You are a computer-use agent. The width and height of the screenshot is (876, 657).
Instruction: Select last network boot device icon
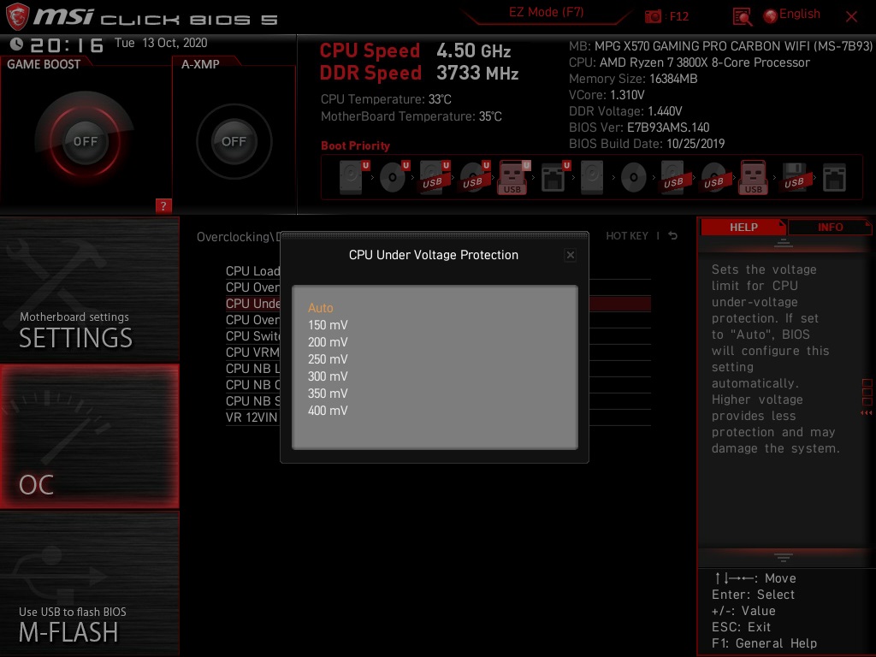(x=834, y=178)
